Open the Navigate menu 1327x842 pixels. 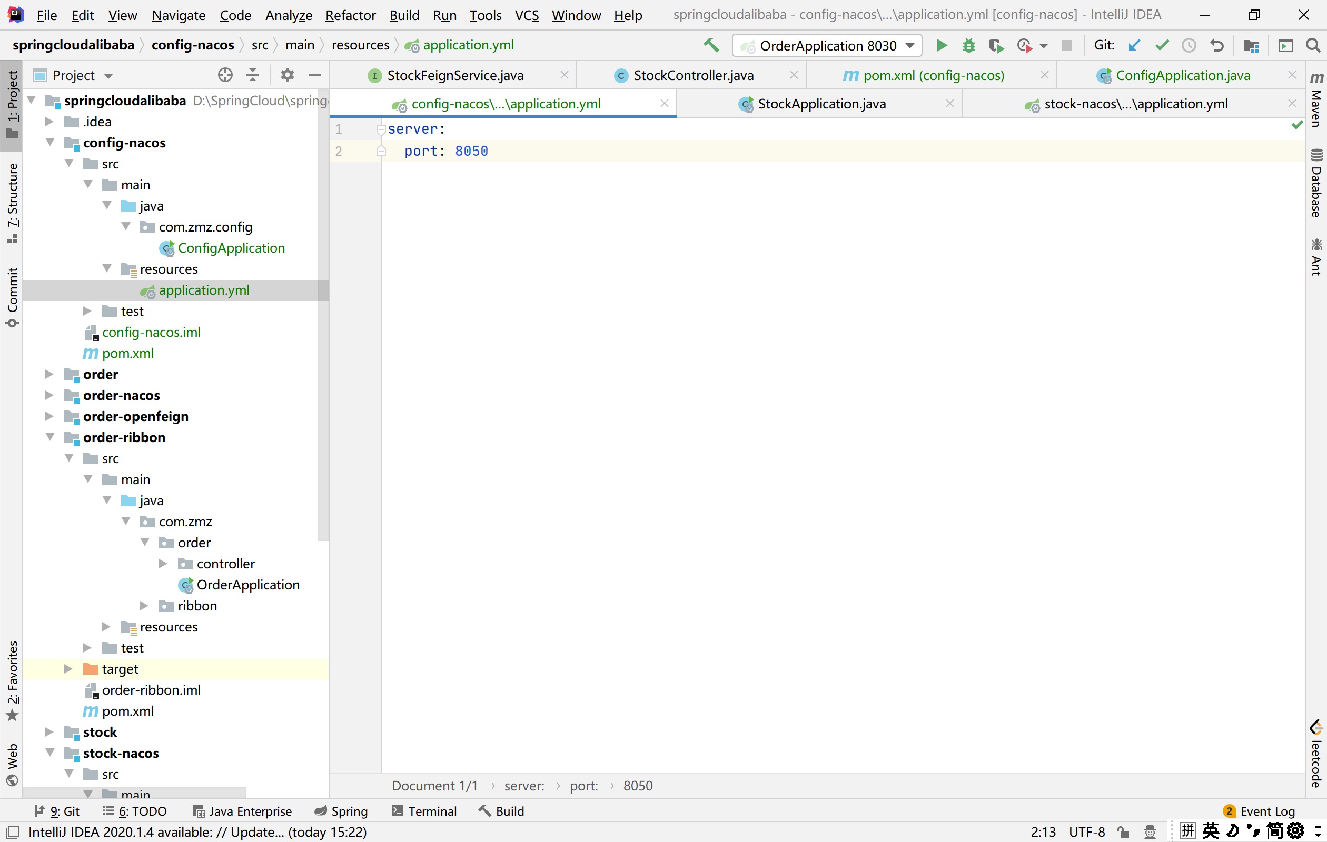[x=179, y=15]
